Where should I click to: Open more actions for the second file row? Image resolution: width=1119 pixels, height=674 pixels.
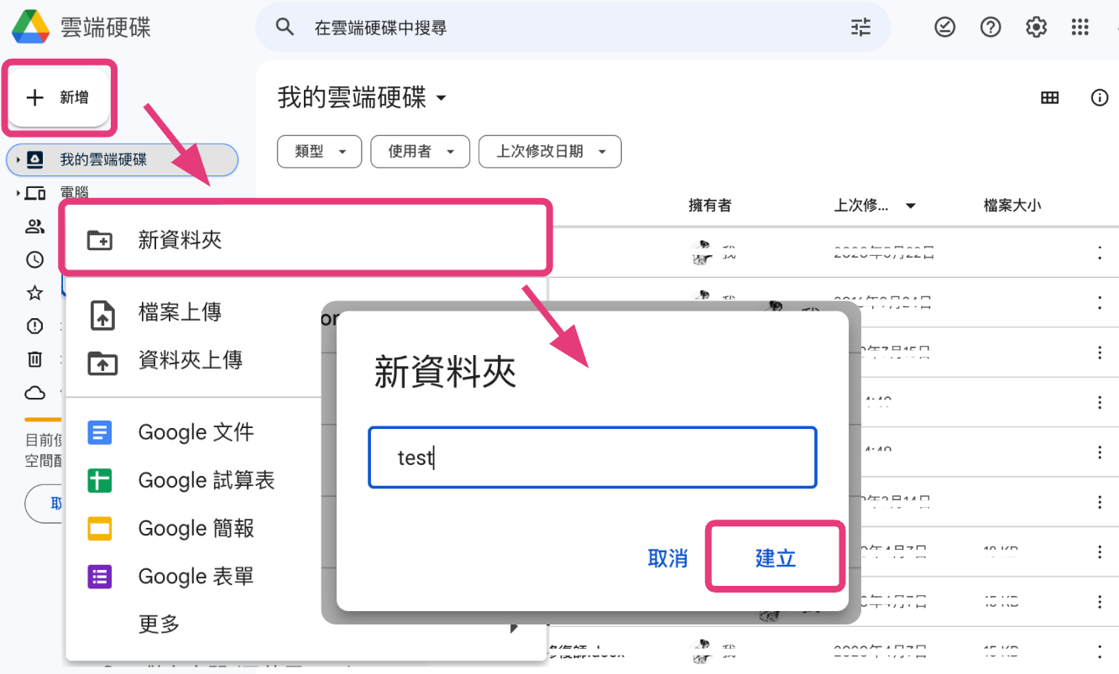tap(1100, 304)
